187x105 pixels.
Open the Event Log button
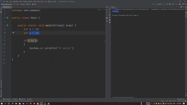(181, 99)
